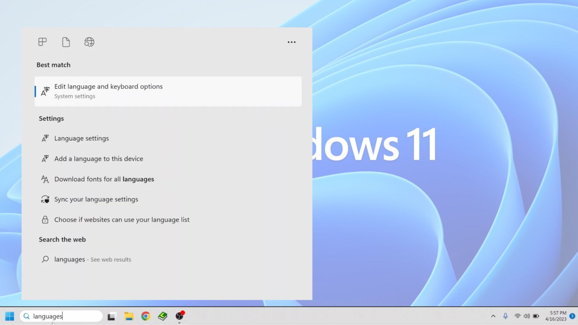Expand hidden system tray icons
This screenshot has height=325, width=578.
493,316
